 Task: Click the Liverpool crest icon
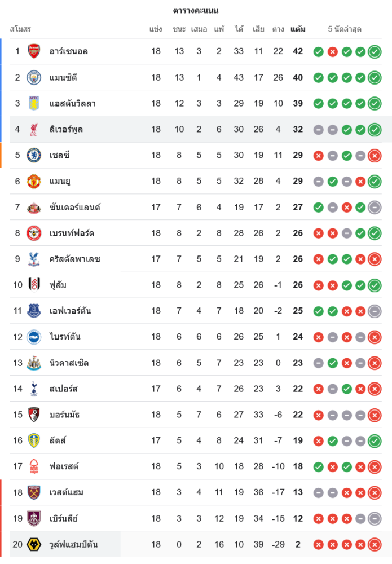click(x=34, y=129)
